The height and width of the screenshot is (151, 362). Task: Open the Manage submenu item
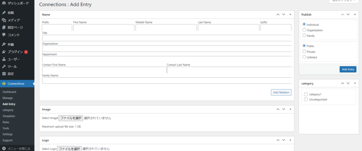click(x=7, y=98)
